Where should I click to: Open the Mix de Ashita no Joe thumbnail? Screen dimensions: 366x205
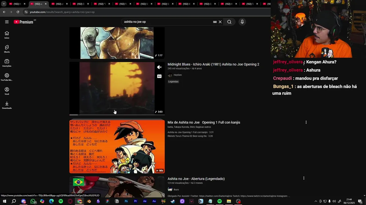click(x=117, y=146)
